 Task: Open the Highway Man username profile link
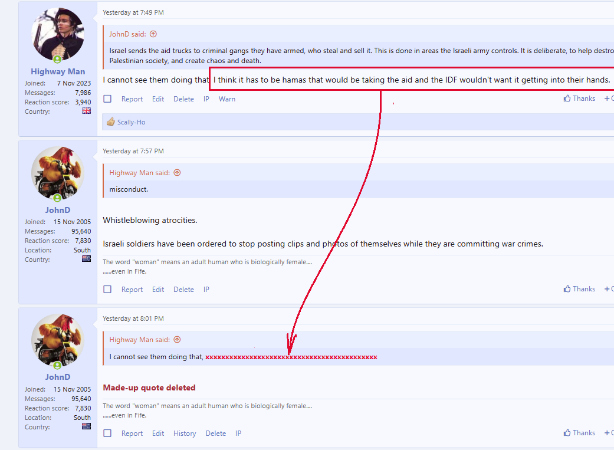point(58,71)
